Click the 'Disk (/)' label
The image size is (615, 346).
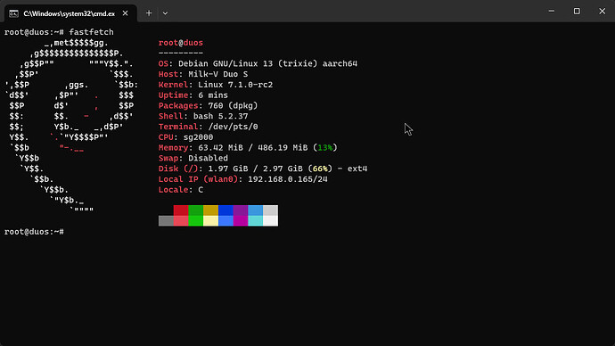coord(178,169)
